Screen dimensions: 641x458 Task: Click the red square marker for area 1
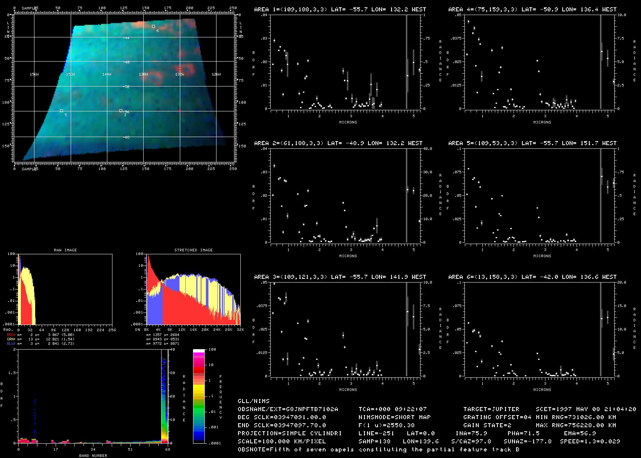180,111
